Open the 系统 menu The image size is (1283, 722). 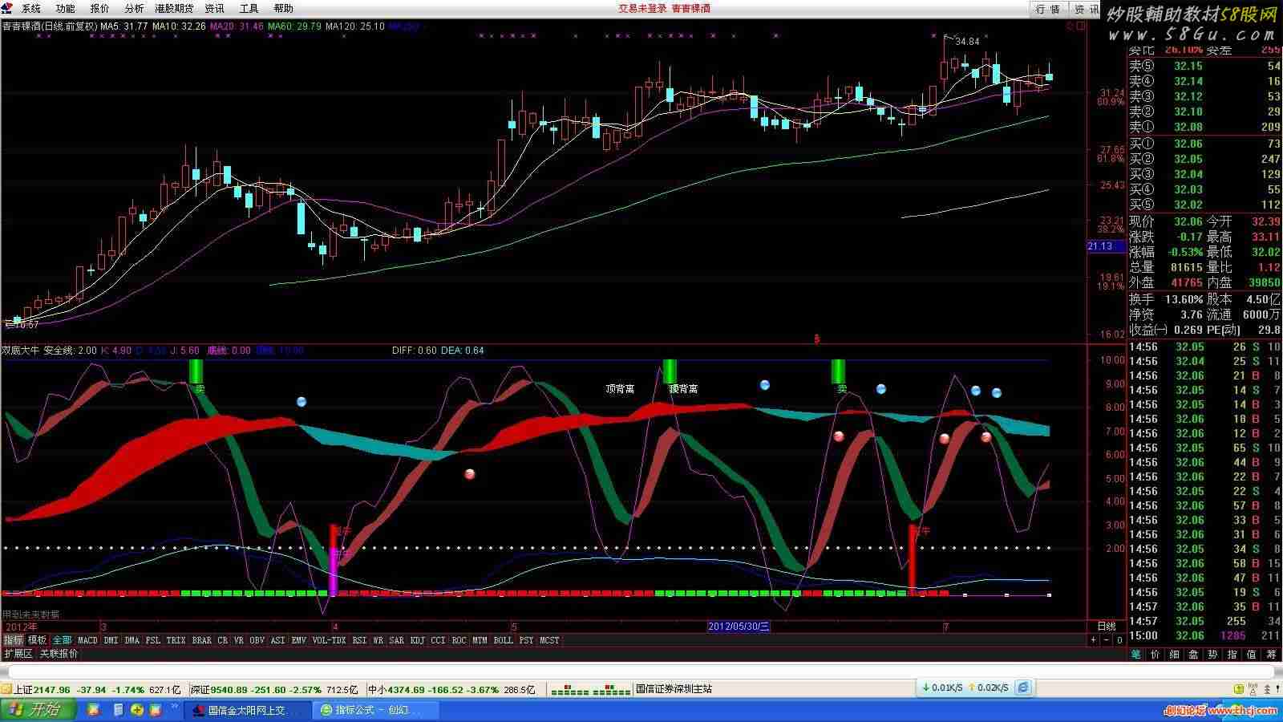[x=30, y=9]
